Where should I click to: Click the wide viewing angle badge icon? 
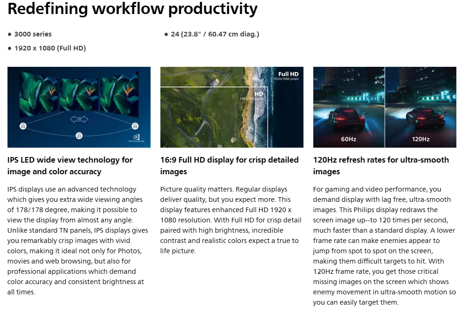tap(136, 138)
